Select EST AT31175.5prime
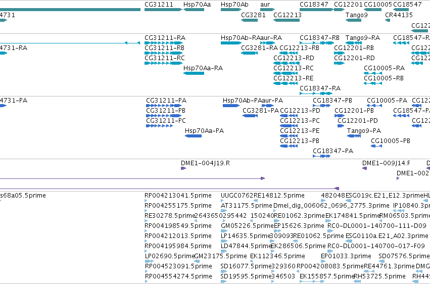 click(x=246, y=206)
